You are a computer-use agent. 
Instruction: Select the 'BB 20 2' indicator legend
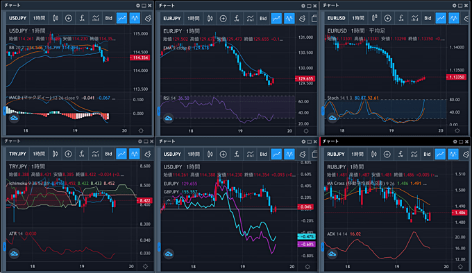click(16, 48)
